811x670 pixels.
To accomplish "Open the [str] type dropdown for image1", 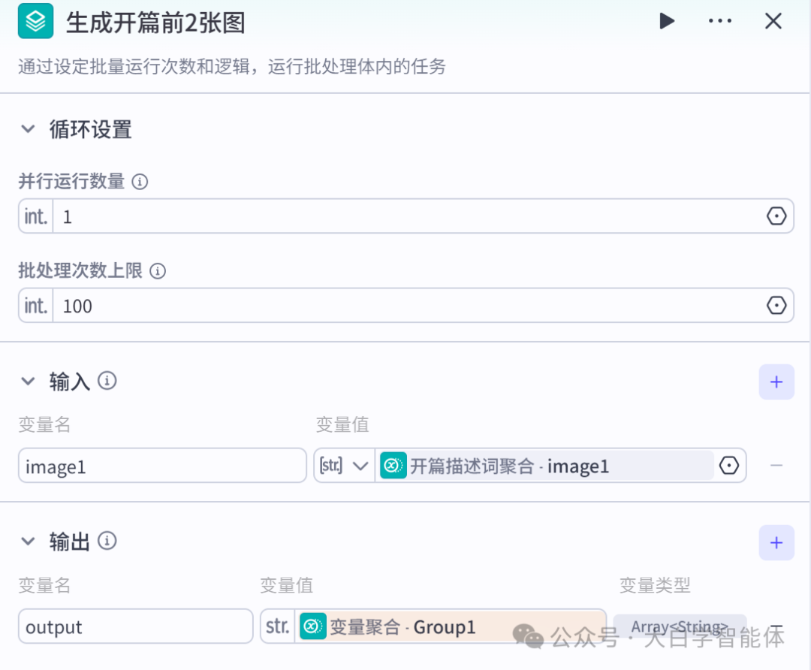I will [x=343, y=465].
